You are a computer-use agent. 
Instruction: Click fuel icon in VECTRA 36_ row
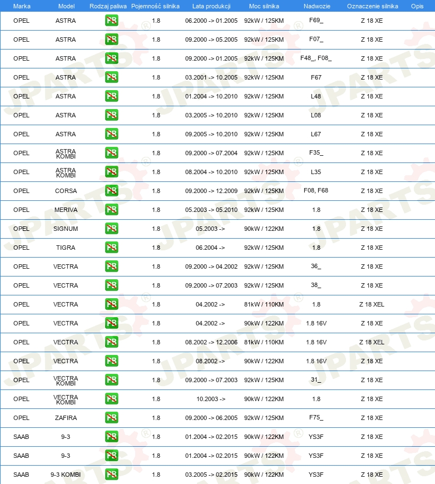coord(111,266)
